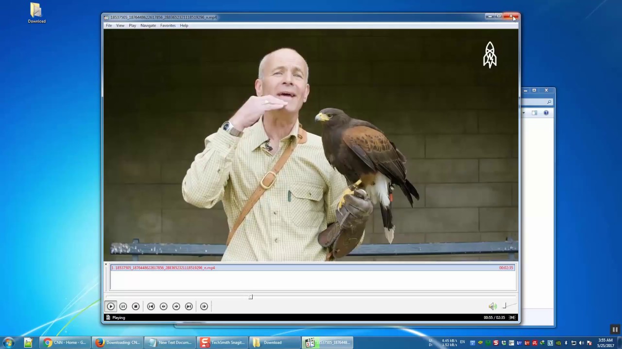Click the video frame area
Image resolution: width=622 pixels, height=349 pixels.
coord(311,145)
